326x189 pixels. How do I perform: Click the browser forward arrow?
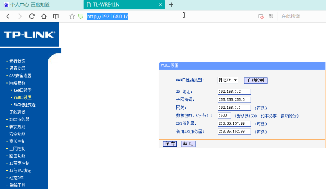pos(20,16)
